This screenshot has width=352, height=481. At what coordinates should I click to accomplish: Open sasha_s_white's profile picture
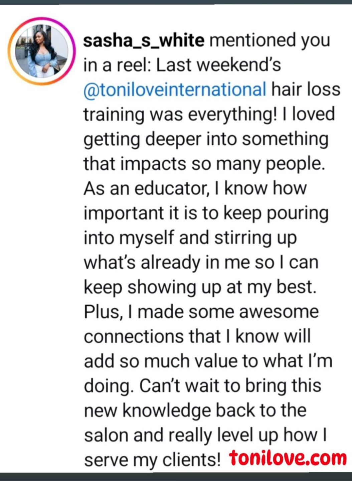(41, 51)
